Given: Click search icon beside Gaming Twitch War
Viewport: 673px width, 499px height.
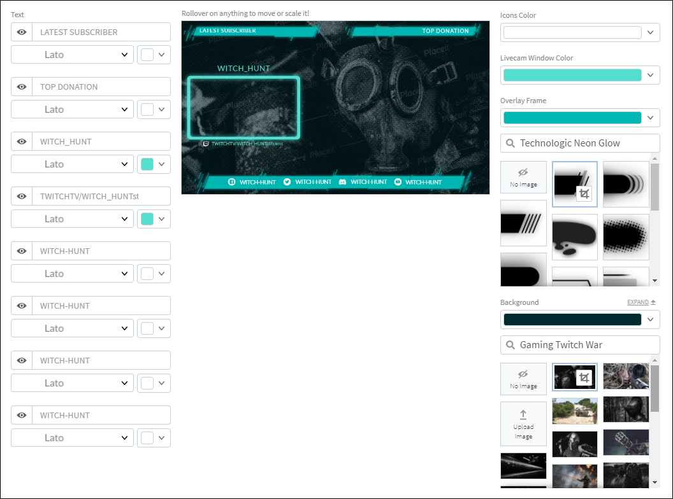Looking at the screenshot, I should click(x=510, y=345).
